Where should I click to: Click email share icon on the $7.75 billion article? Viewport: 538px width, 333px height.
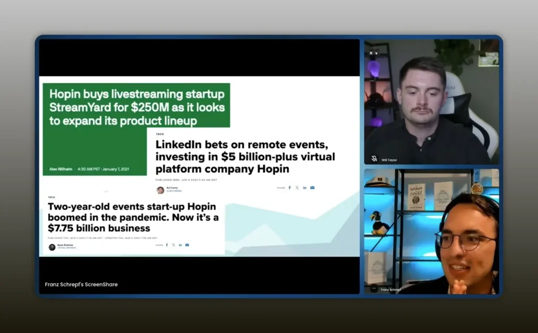click(x=187, y=245)
